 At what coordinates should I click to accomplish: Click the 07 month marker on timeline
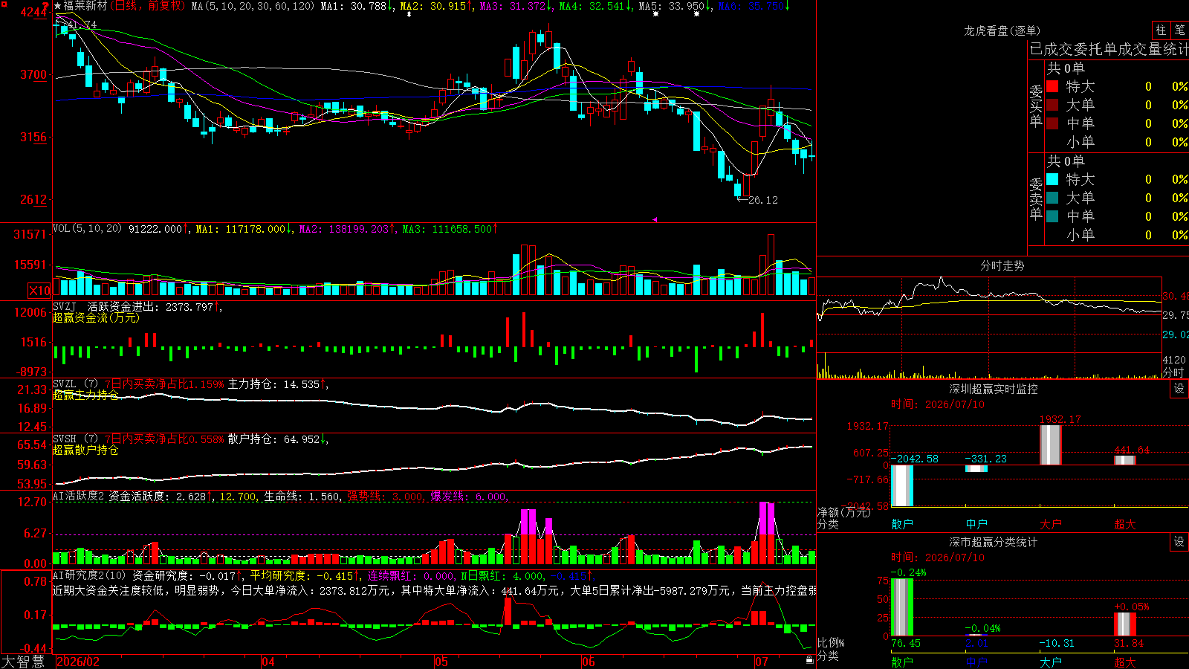point(762,662)
